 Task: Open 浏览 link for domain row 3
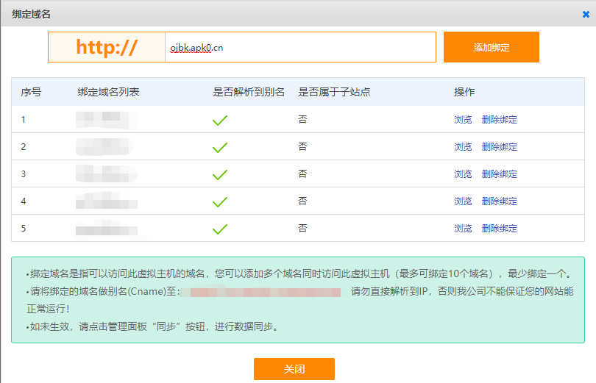(x=463, y=174)
